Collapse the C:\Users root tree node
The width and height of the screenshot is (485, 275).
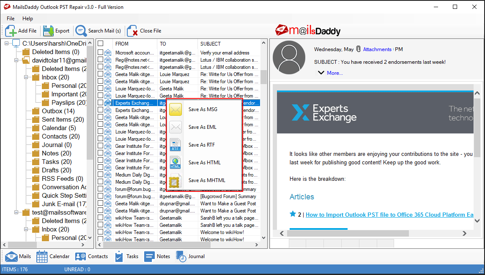click(6, 44)
